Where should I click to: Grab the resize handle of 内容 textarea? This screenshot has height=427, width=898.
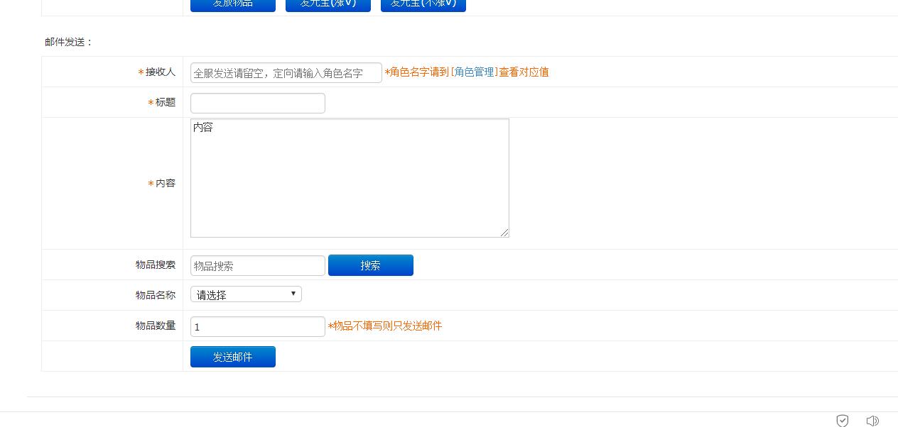coord(505,233)
